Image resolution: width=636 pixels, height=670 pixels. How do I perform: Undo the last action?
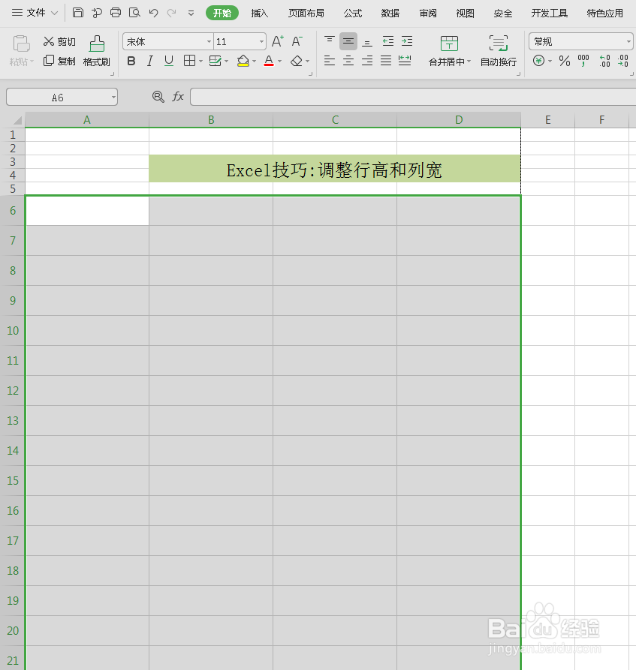tap(154, 13)
